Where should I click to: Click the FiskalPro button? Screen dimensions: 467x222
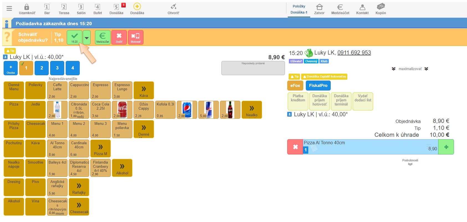[x=318, y=86]
